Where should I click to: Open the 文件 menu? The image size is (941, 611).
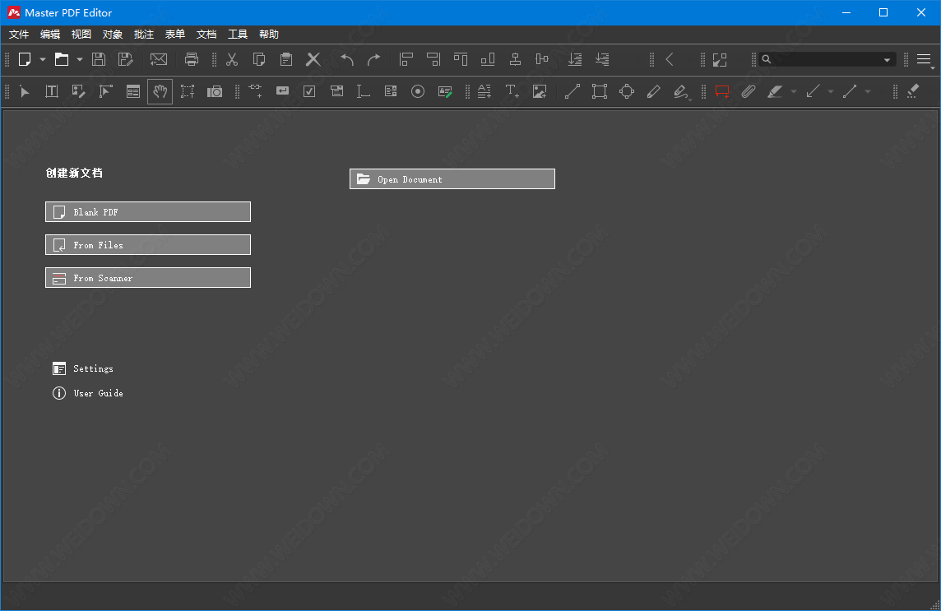(19, 35)
